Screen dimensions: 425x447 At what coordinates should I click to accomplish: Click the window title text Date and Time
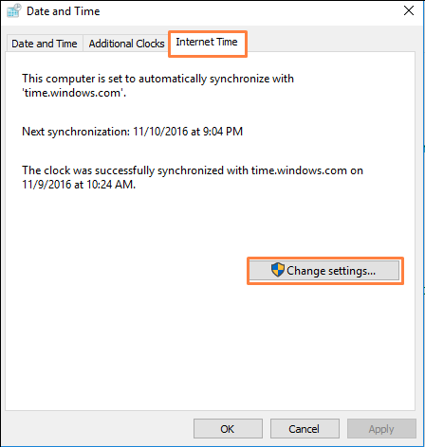pos(64,11)
